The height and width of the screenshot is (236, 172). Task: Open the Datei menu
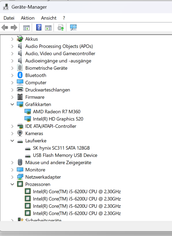pos(9,18)
